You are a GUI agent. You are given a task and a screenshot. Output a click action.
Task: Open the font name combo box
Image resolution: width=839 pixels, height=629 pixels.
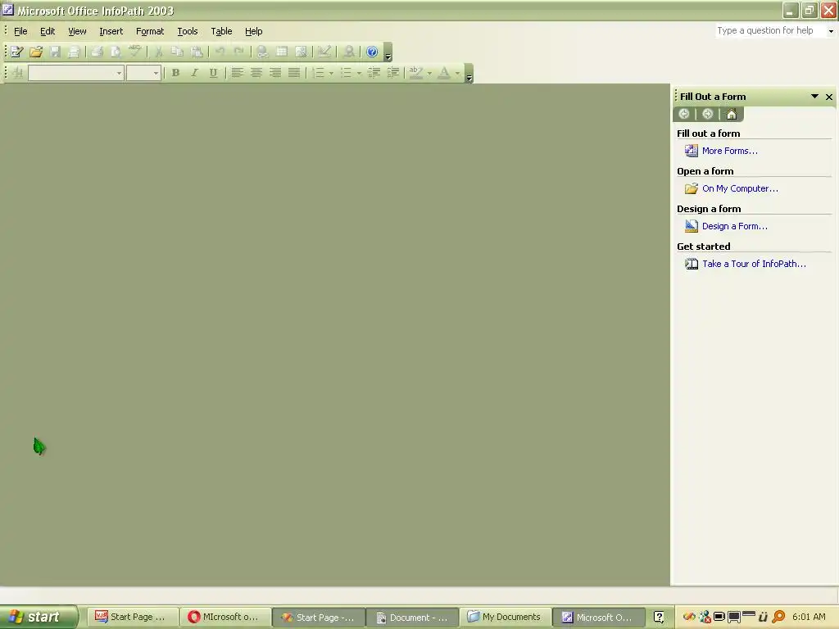(x=76, y=73)
